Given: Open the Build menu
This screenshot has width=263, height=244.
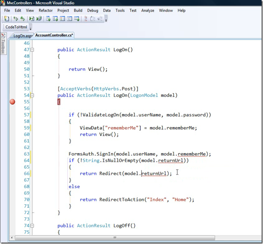Looking at the screenshot, I should click(78, 11).
